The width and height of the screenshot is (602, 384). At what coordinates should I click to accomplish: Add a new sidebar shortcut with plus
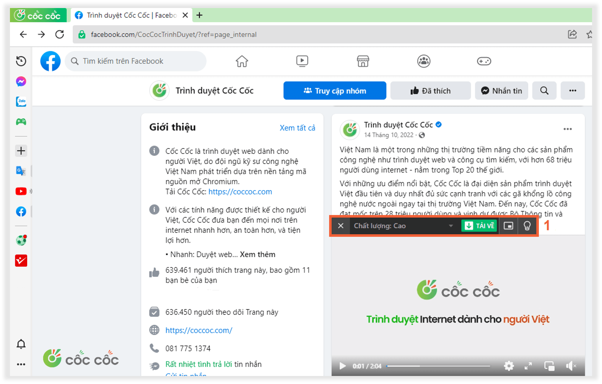click(x=21, y=151)
